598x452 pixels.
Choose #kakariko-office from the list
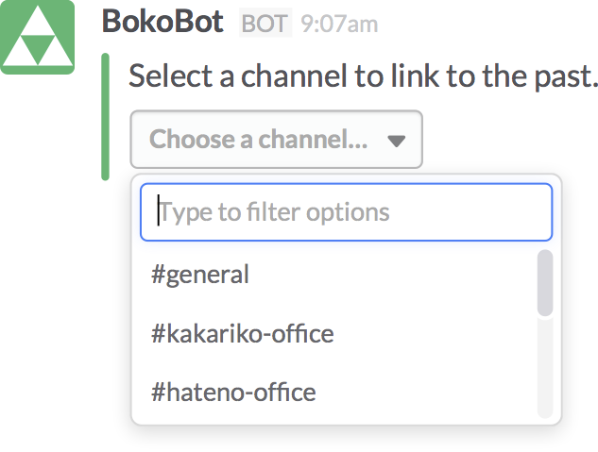[242, 333]
